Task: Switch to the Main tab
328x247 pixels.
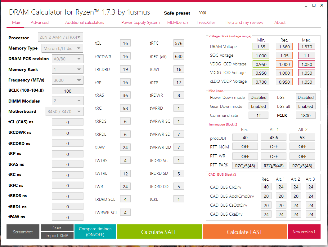Action: point(16,22)
